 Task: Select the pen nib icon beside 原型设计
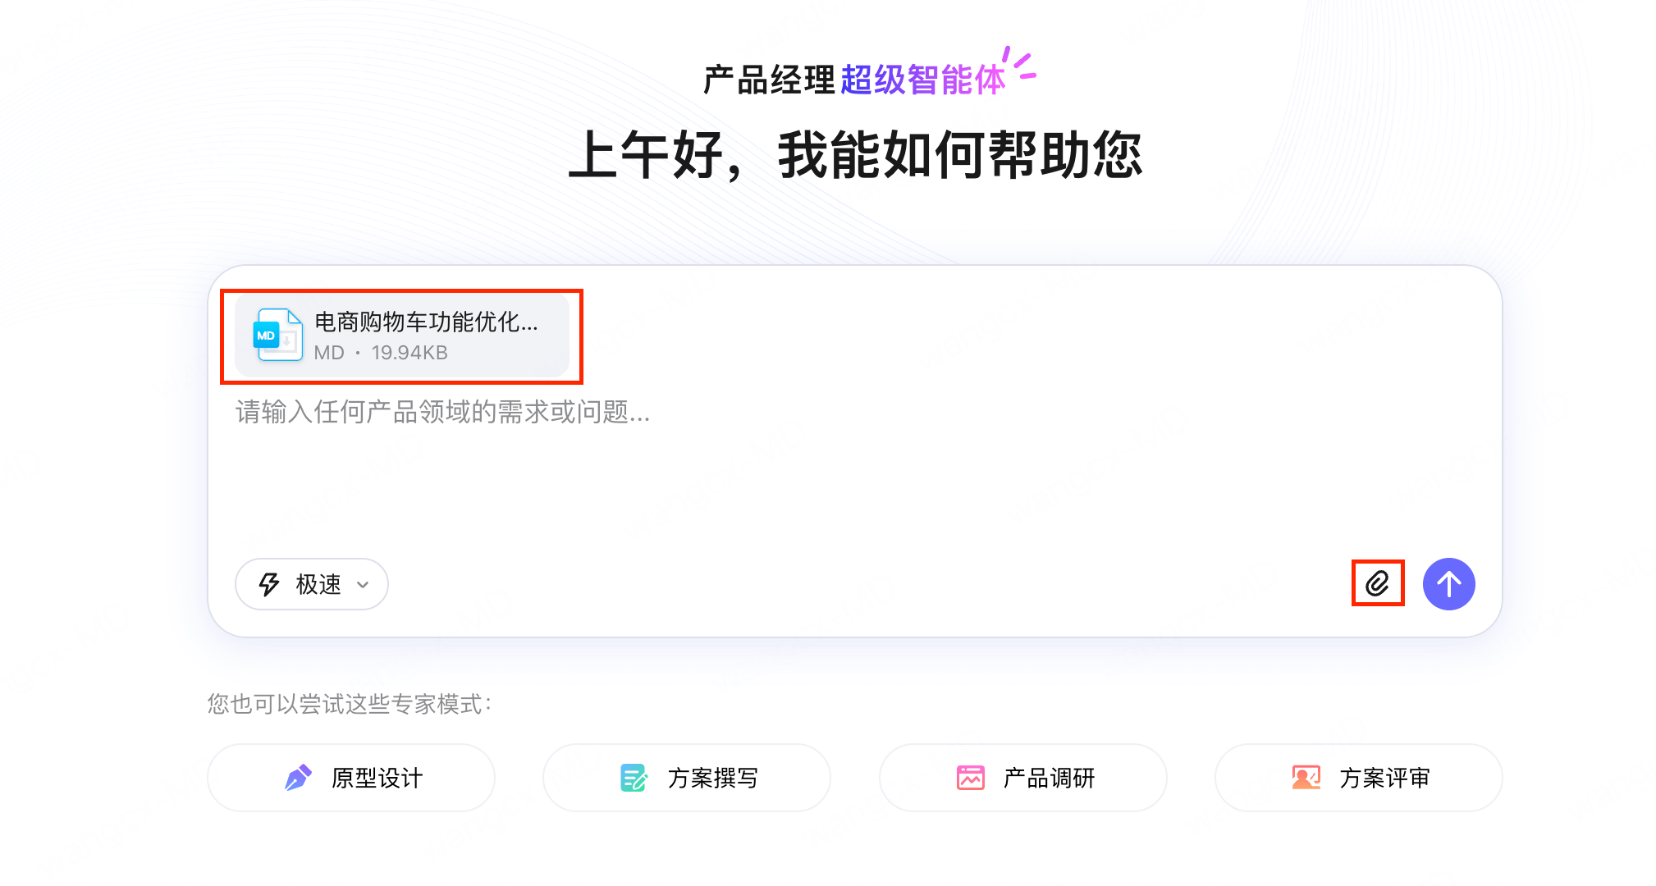300,778
